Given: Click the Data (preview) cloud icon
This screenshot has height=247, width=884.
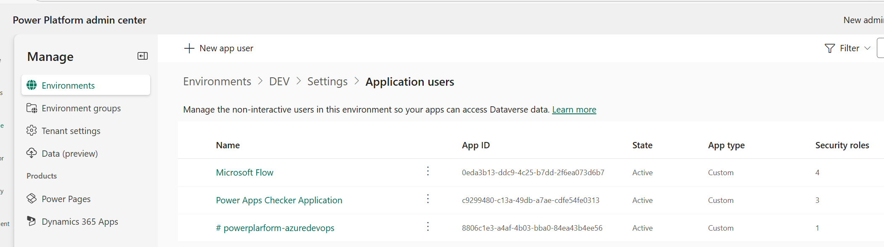Looking at the screenshot, I should (x=32, y=153).
